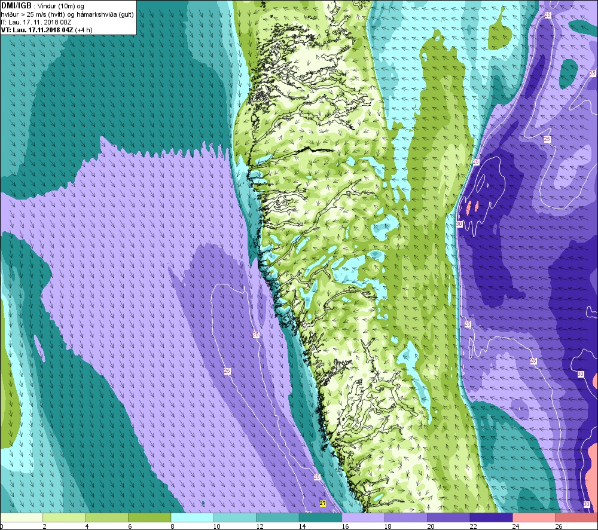
Task: Click the legend scale number 6
Action: [130, 526]
